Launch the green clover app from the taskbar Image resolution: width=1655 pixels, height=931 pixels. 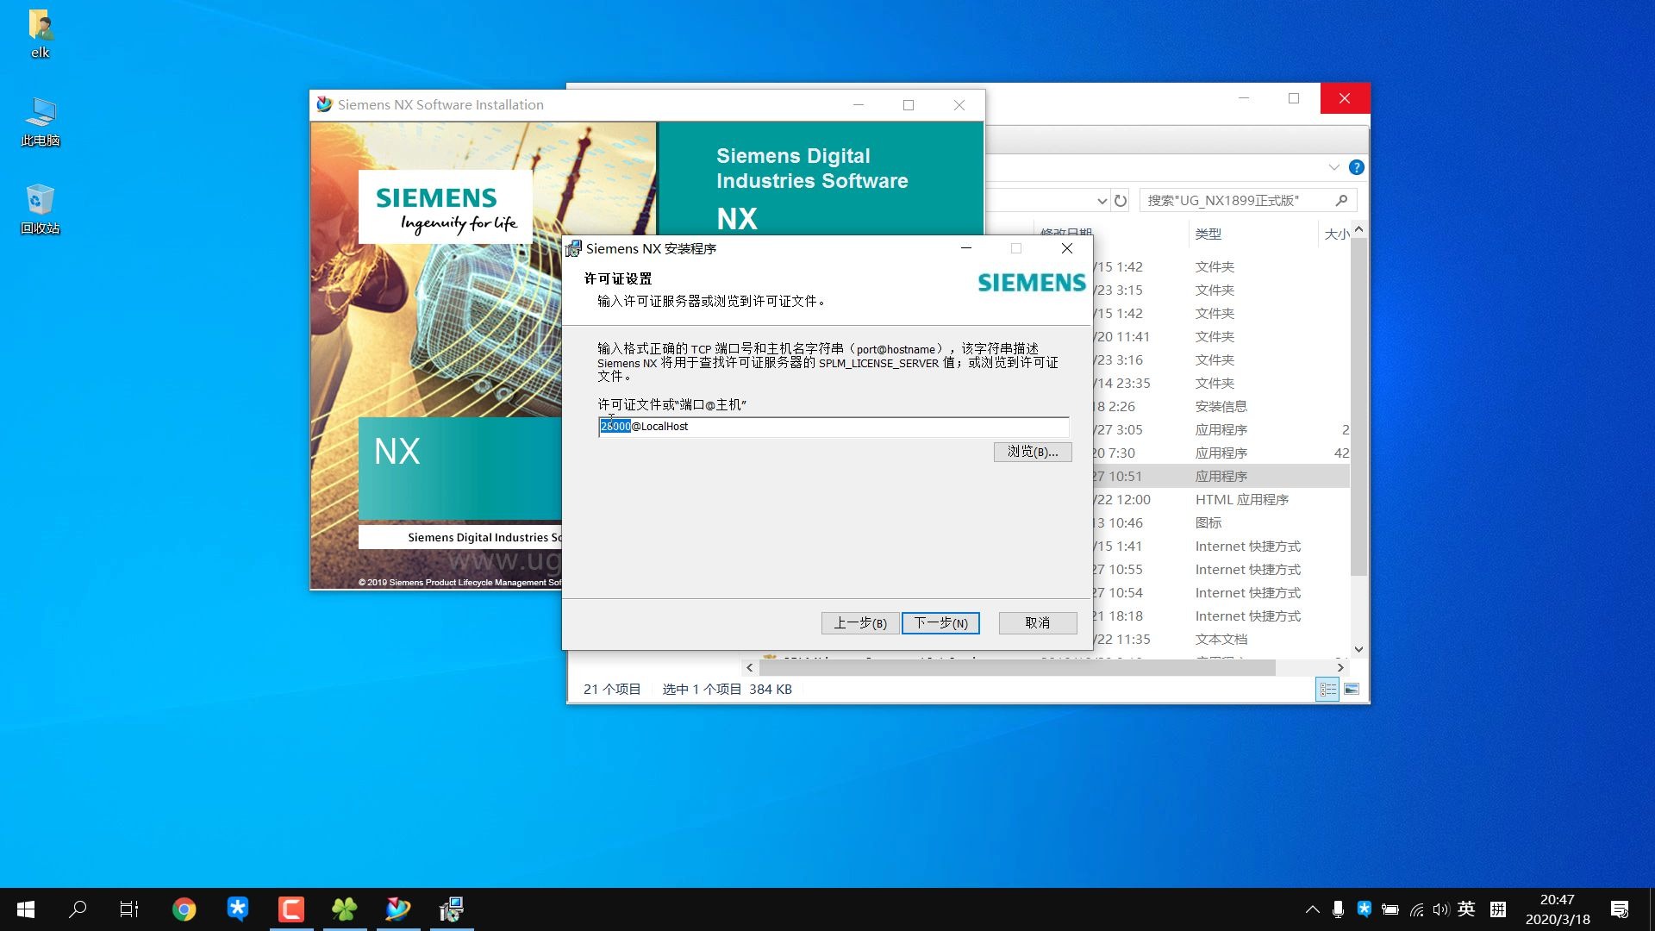coord(345,909)
